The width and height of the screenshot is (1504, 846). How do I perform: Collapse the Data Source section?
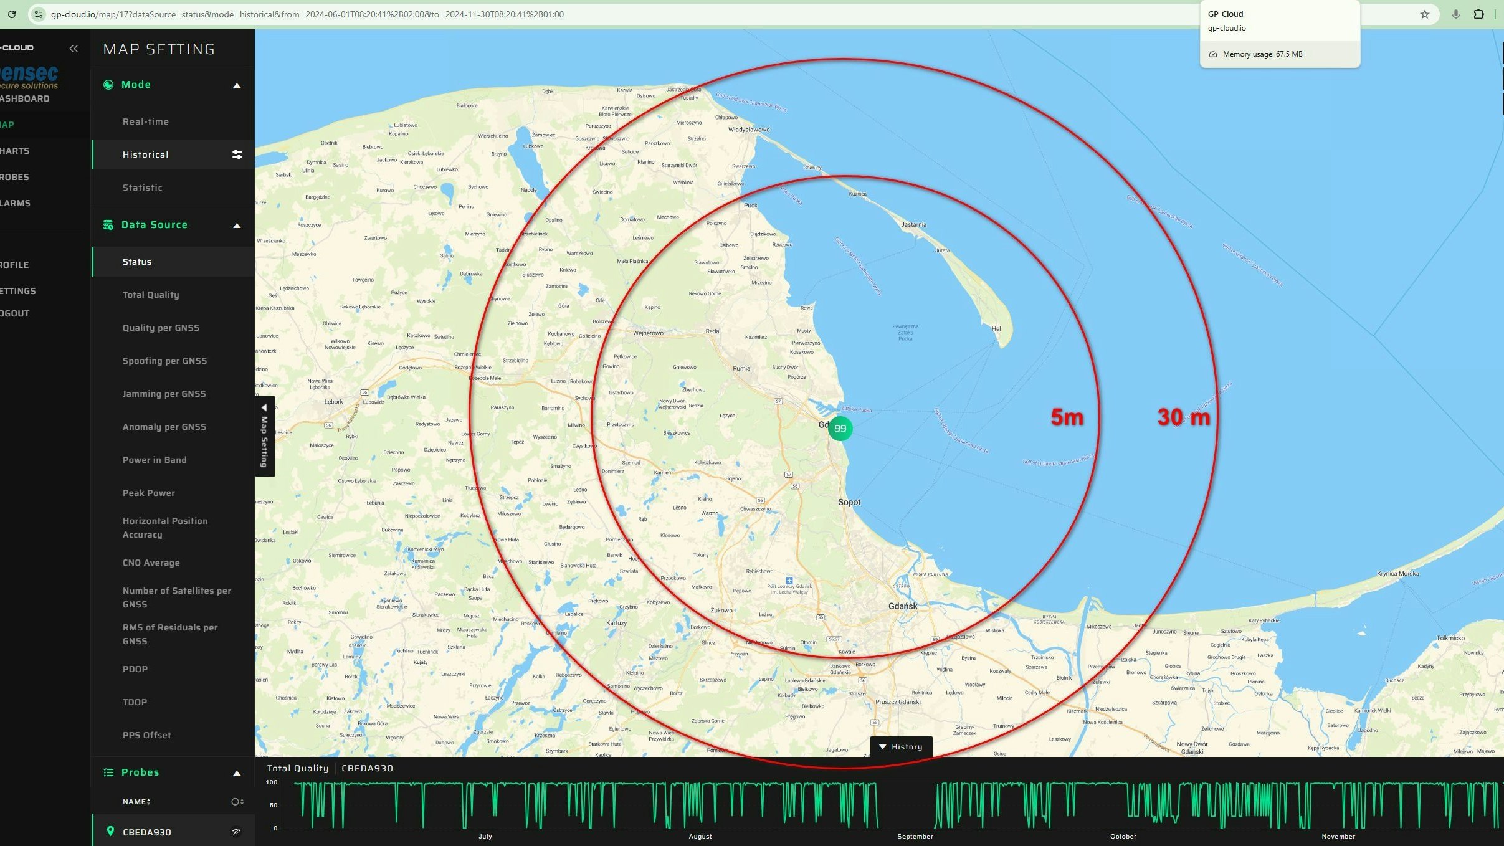[237, 226]
